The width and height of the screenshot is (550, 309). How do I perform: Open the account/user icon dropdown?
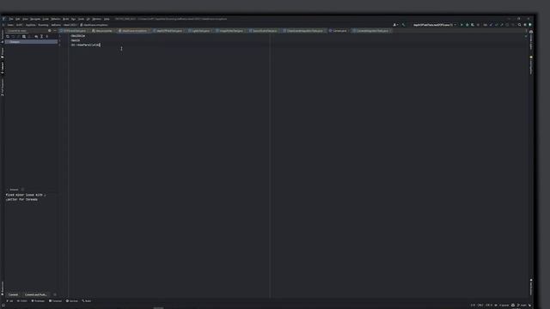[395, 25]
